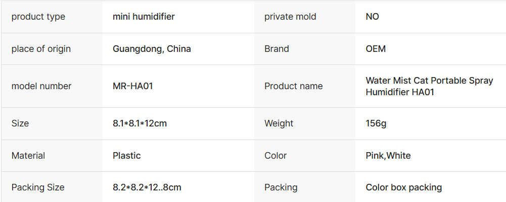The height and width of the screenshot is (202, 506).
Task: Select 'Water Mist Cat Portable Spray' name text
Action: pos(429,81)
